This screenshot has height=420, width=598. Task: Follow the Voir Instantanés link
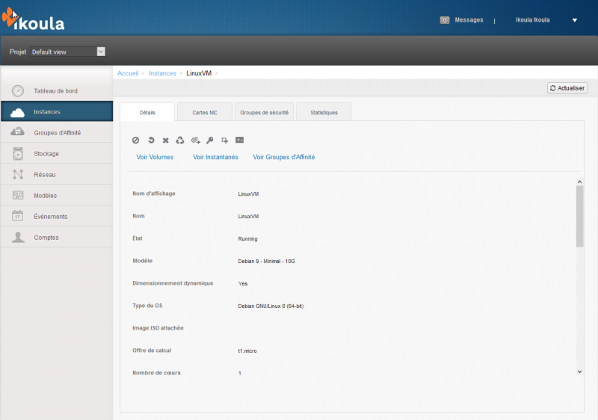215,157
